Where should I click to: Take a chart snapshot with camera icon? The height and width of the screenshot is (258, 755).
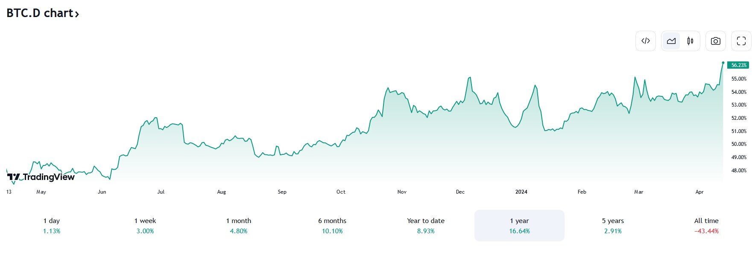pyautogui.click(x=715, y=41)
